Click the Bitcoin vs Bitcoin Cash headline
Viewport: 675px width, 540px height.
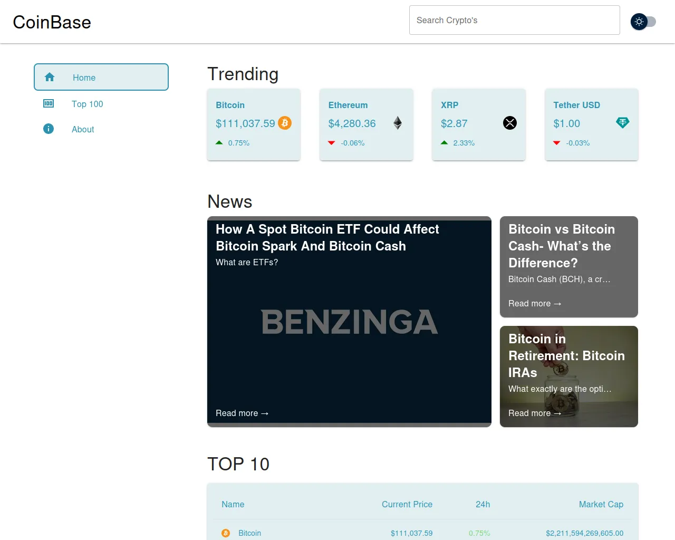(562, 246)
